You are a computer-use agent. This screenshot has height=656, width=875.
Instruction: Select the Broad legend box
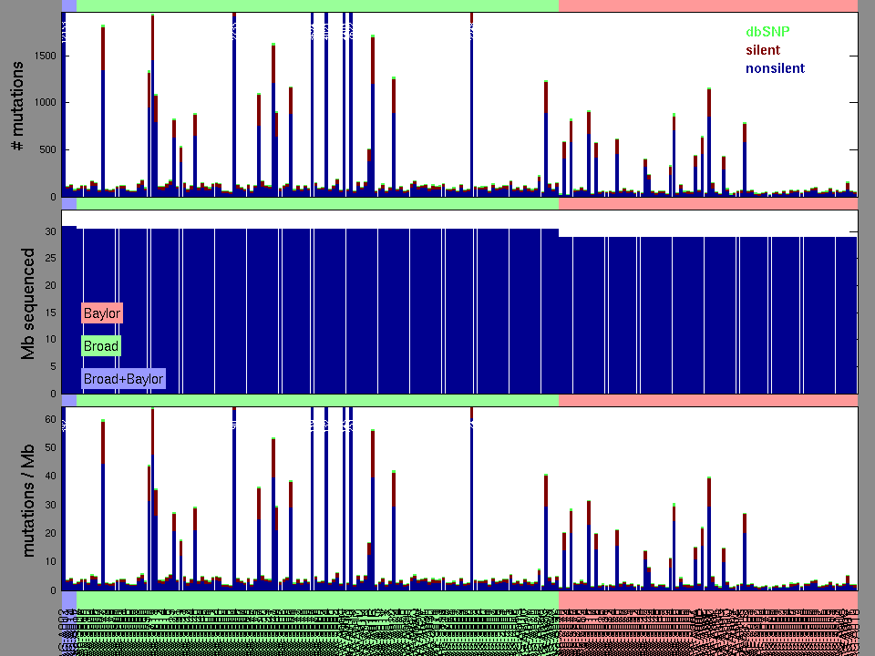(101, 346)
